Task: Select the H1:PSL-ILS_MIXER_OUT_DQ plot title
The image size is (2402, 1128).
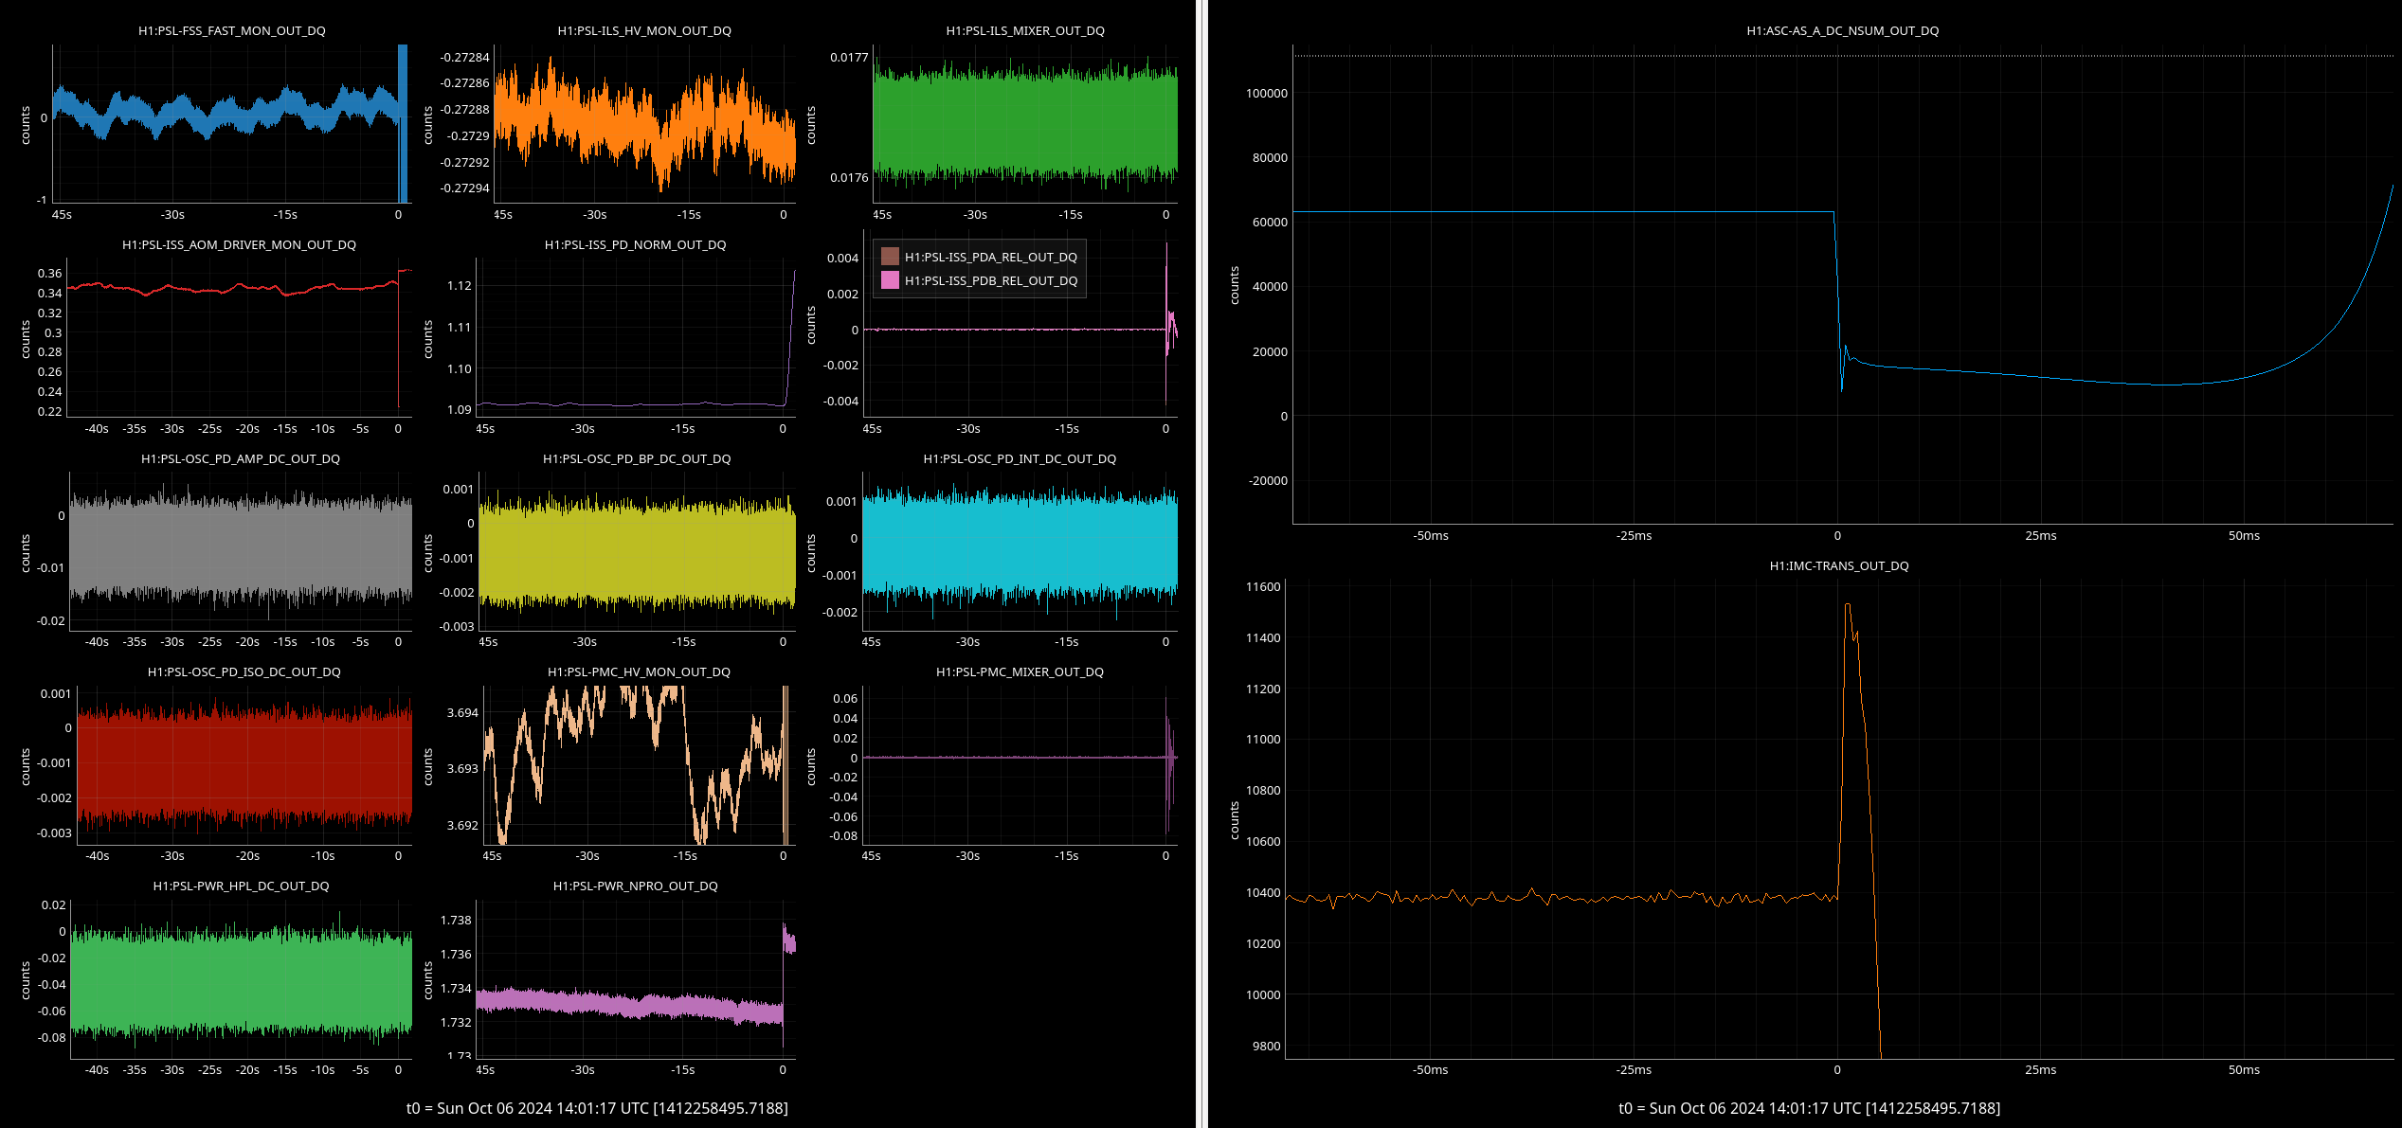Action: pyautogui.click(x=1025, y=30)
